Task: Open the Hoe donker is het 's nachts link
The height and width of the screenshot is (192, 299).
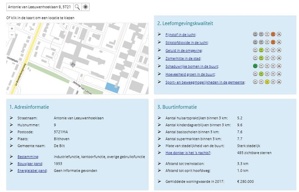Action: click(188, 153)
